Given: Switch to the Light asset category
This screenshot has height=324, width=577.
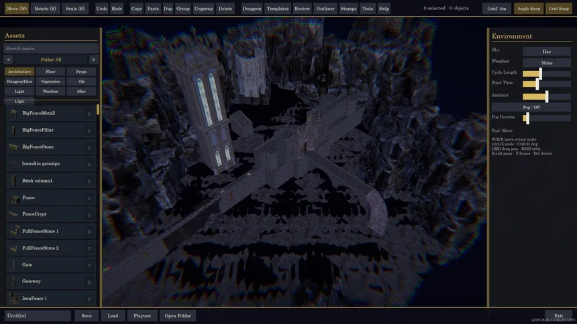Looking at the screenshot, I should click(19, 92).
